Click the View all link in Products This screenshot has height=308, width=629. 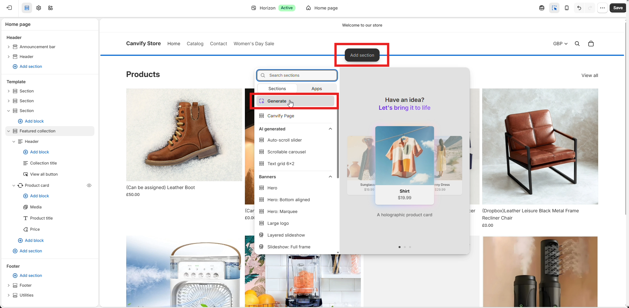point(590,75)
